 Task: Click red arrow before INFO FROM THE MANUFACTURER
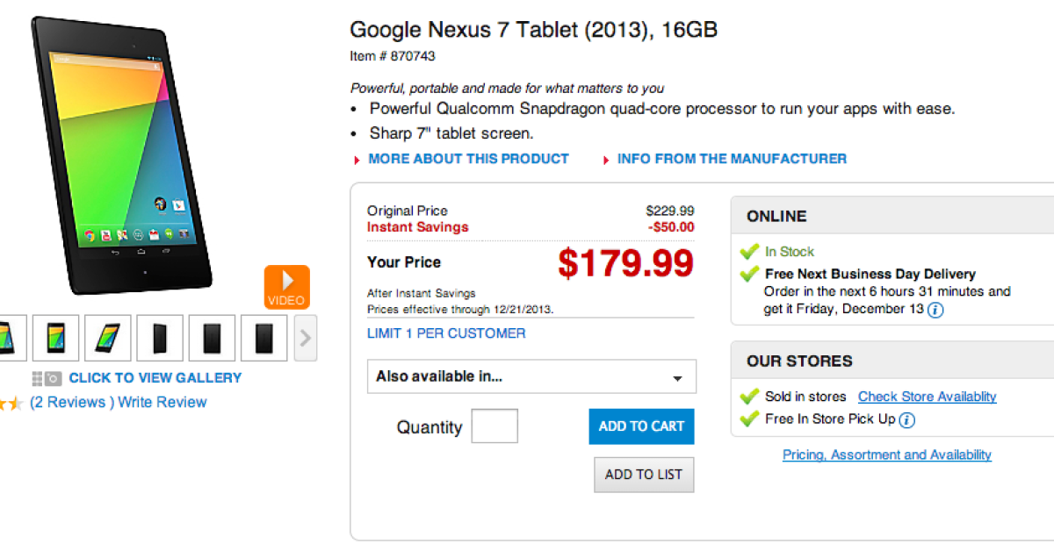point(606,160)
